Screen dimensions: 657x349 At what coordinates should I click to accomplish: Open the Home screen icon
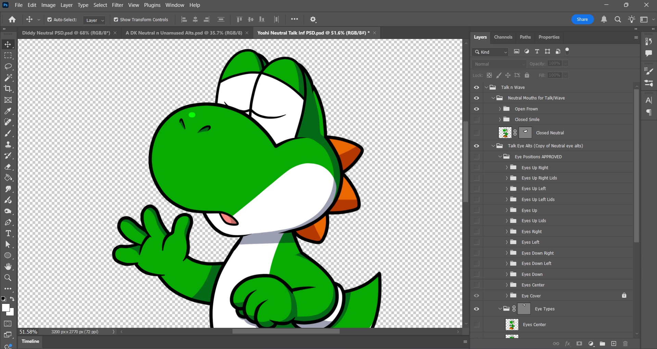pos(12,19)
